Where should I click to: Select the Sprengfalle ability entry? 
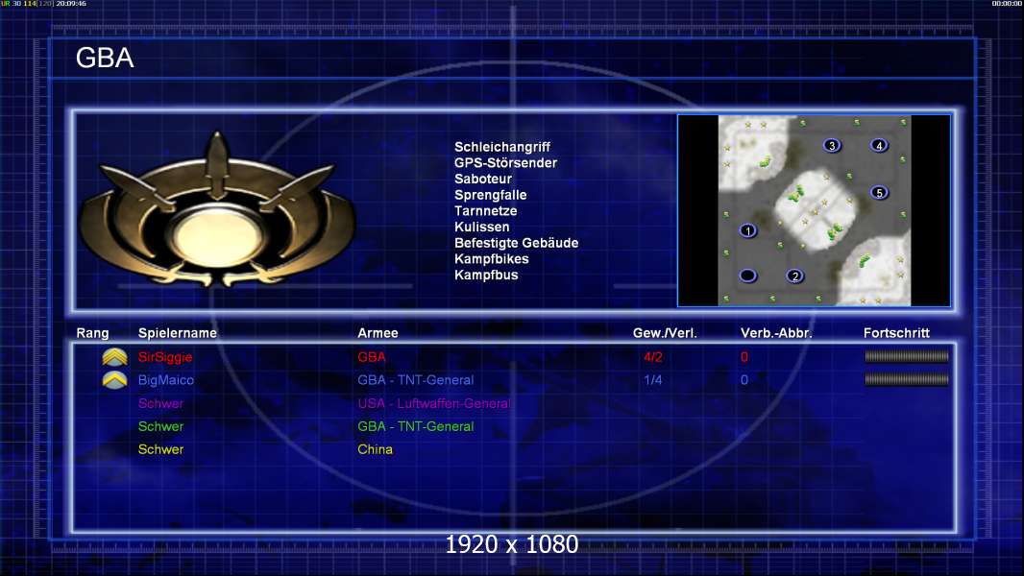coord(491,194)
